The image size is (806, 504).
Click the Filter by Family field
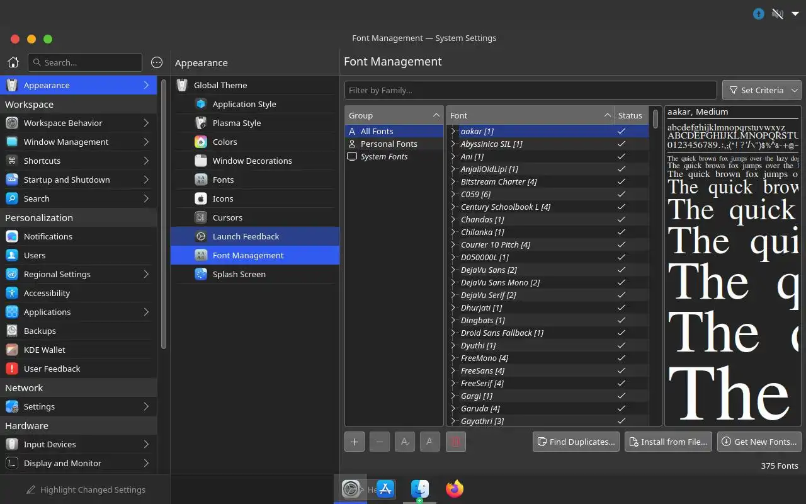pos(531,90)
